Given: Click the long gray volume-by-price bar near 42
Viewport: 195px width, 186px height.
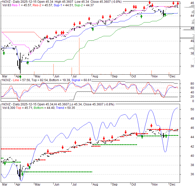Looking at the screenshot, I should [x=150, y=27].
